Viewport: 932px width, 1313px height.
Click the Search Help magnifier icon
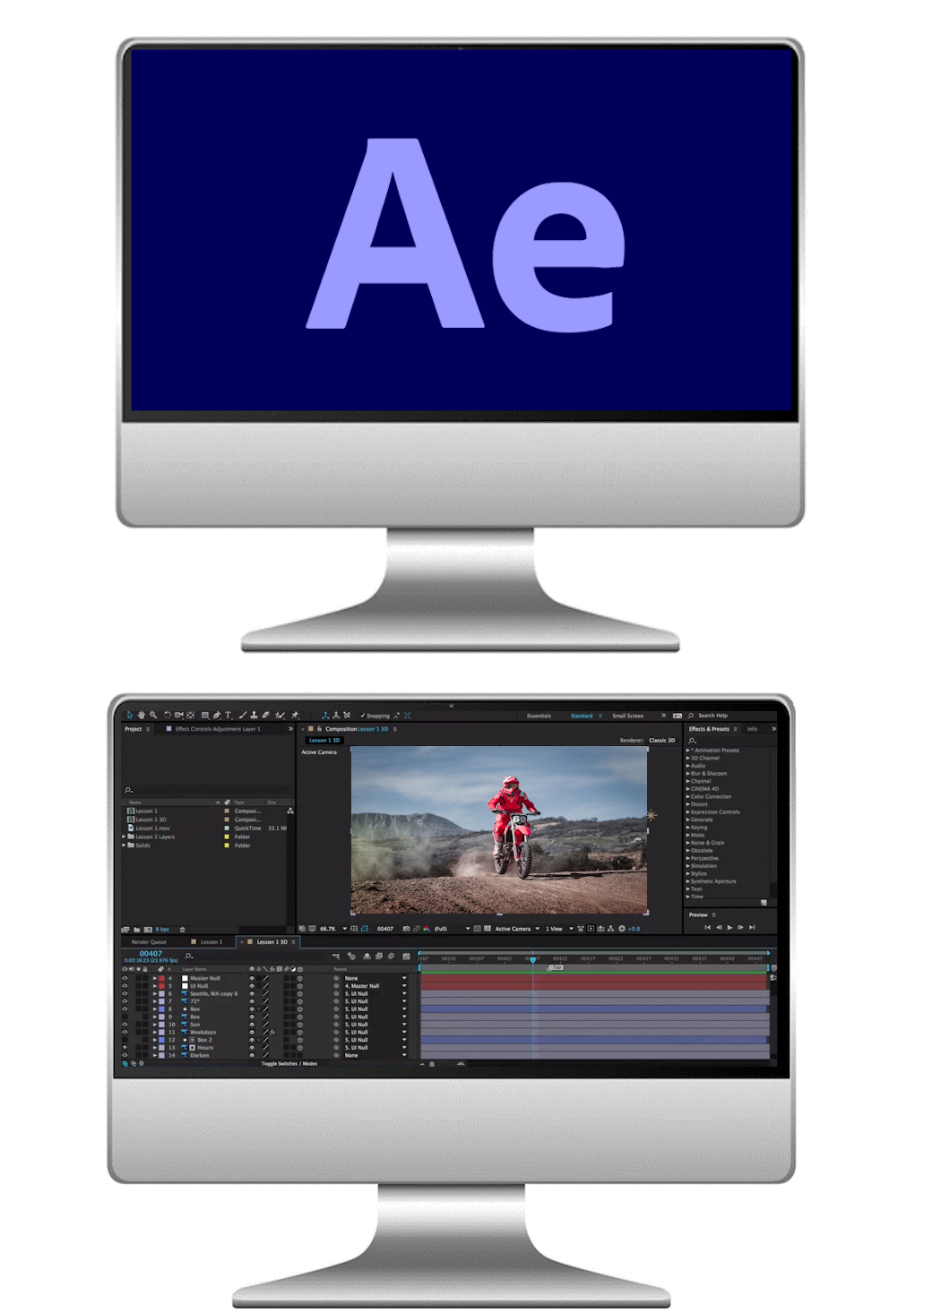pos(691,716)
